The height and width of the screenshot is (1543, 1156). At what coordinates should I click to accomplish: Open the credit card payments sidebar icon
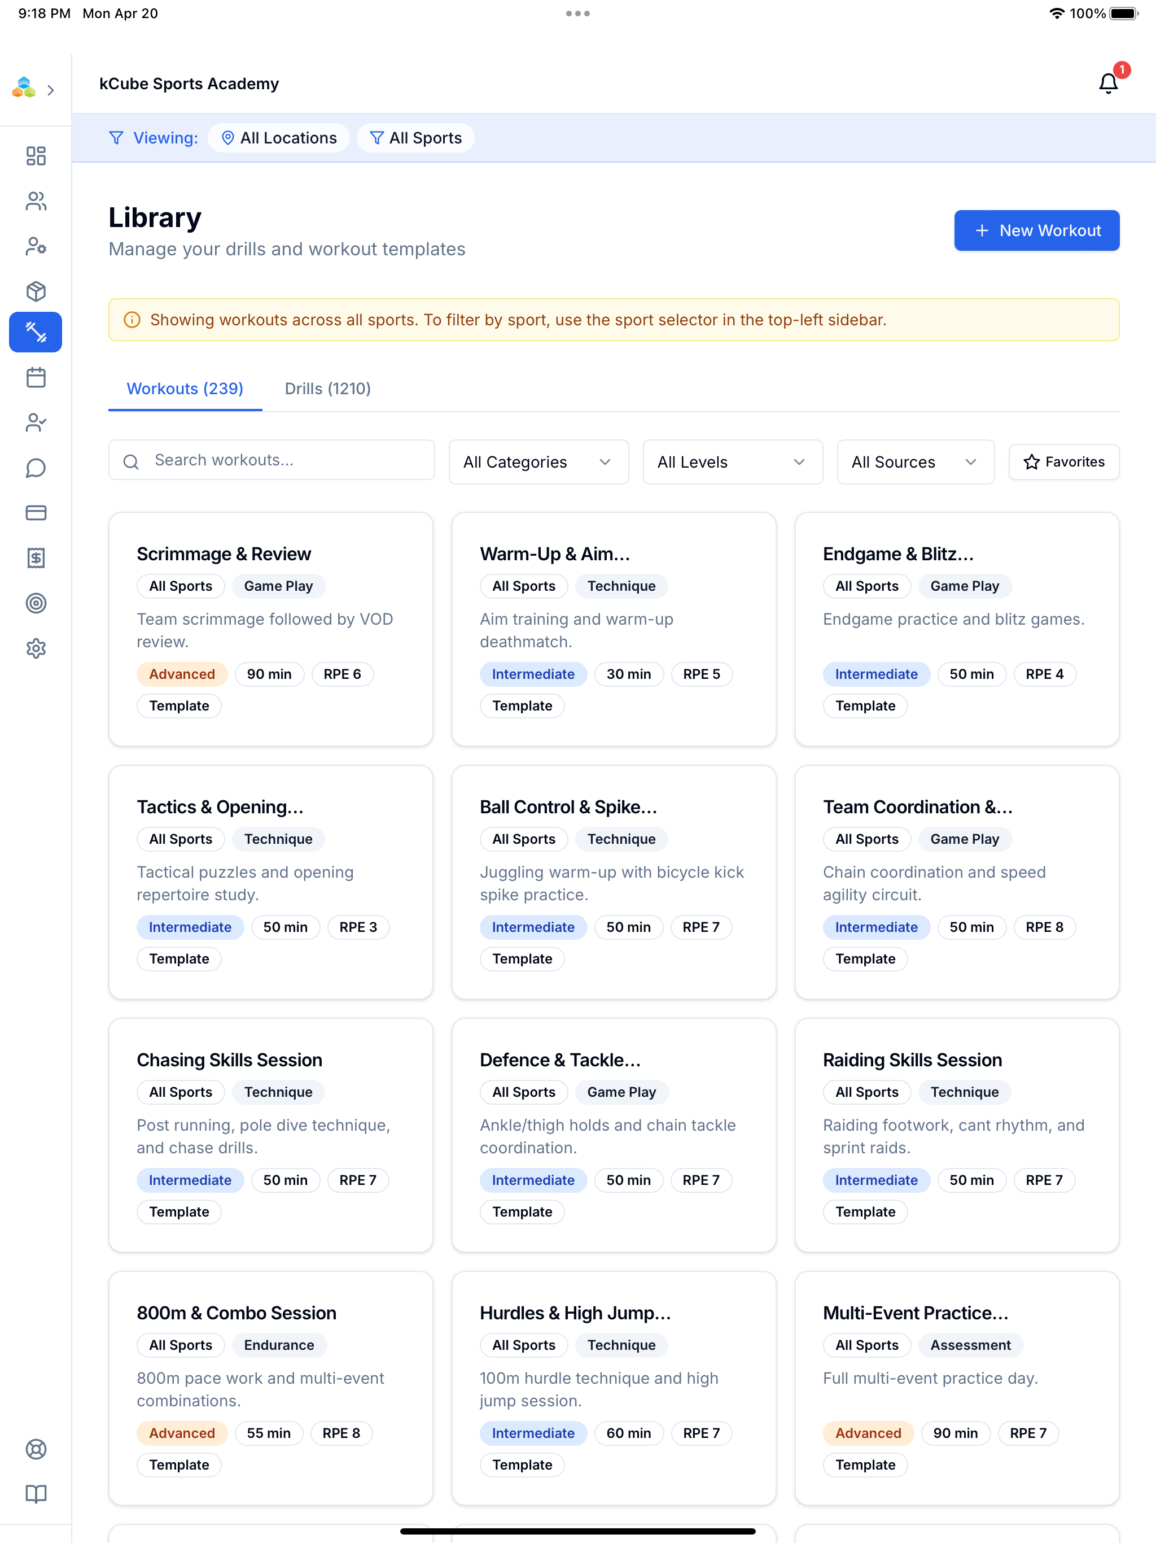tap(36, 513)
